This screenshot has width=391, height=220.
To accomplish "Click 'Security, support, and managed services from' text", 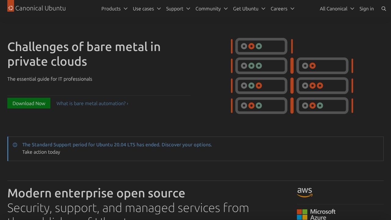I will pyautogui.click(x=128, y=208).
